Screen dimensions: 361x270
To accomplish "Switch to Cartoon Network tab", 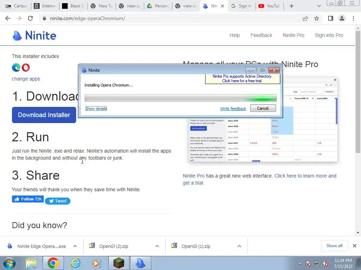I will click(17, 6).
